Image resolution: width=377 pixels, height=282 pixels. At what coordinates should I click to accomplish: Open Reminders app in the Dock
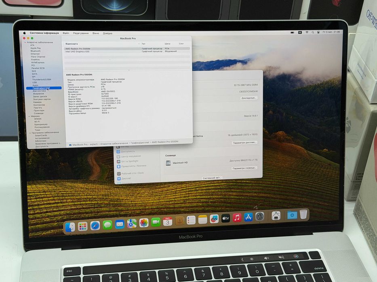[191, 220]
